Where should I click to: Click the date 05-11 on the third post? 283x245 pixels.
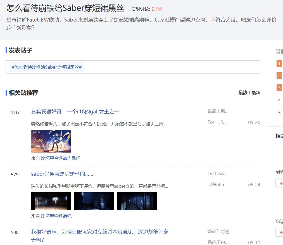pos(254,242)
